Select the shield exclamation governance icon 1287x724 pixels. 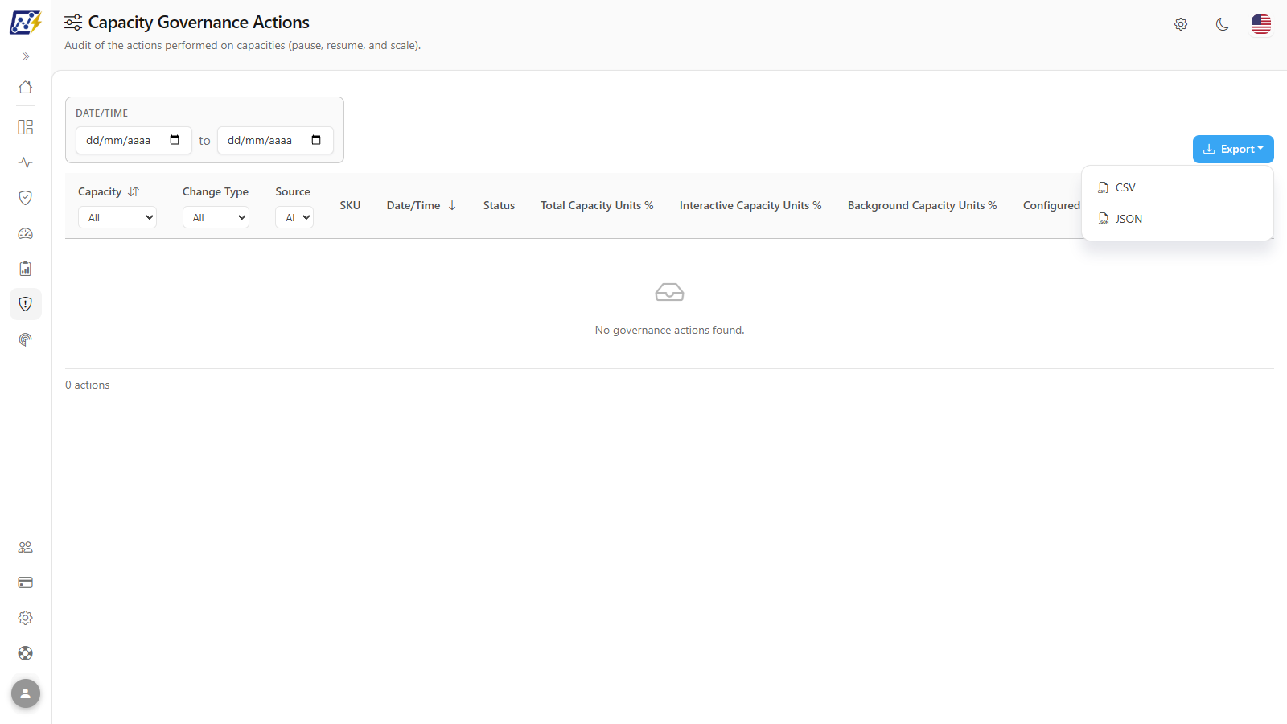coord(26,304)
